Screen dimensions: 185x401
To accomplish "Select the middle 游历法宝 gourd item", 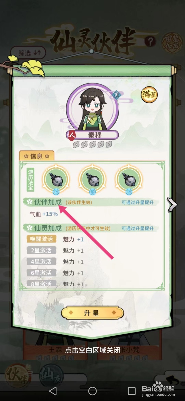I will pos(92,179).
